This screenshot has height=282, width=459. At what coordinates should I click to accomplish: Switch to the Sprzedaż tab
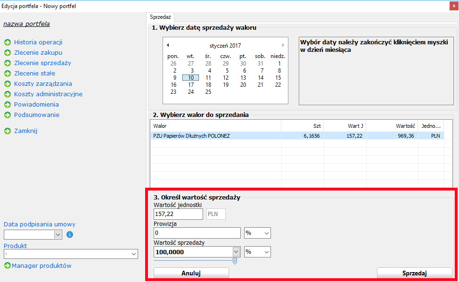[160, 17]
